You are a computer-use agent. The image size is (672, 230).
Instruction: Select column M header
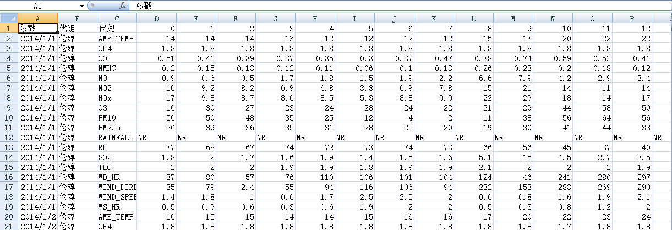513,18
